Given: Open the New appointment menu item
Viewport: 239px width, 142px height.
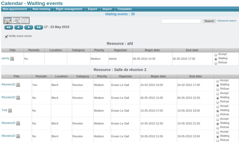Looking at the screenshot, I should tap(15, 9).
